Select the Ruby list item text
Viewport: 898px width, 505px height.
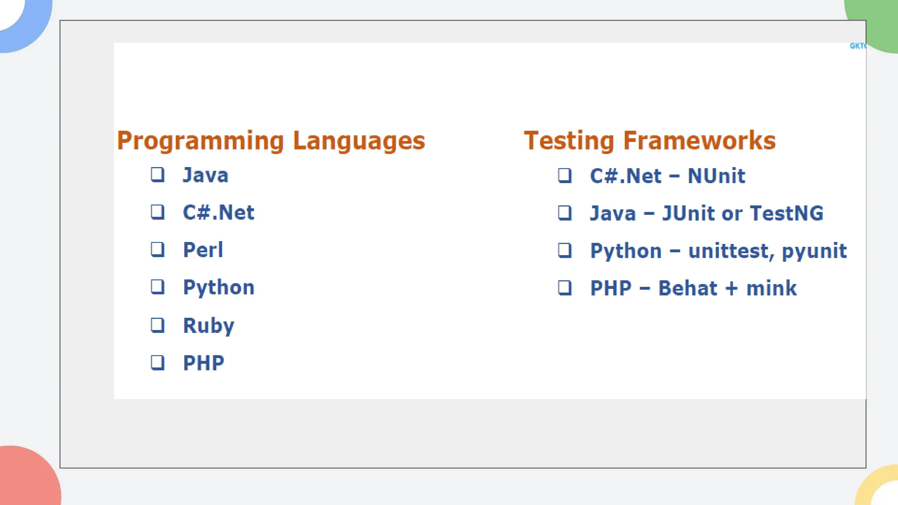209,326
